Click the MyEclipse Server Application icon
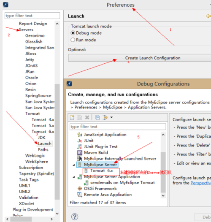Screen dimensions: 211x222 (x=80, y=177)
